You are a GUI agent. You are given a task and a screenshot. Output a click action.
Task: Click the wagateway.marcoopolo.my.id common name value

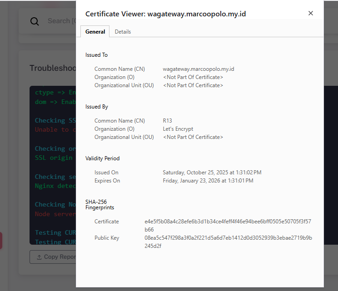coord(199,69)
